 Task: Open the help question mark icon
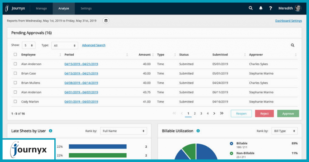pos(271,8)
